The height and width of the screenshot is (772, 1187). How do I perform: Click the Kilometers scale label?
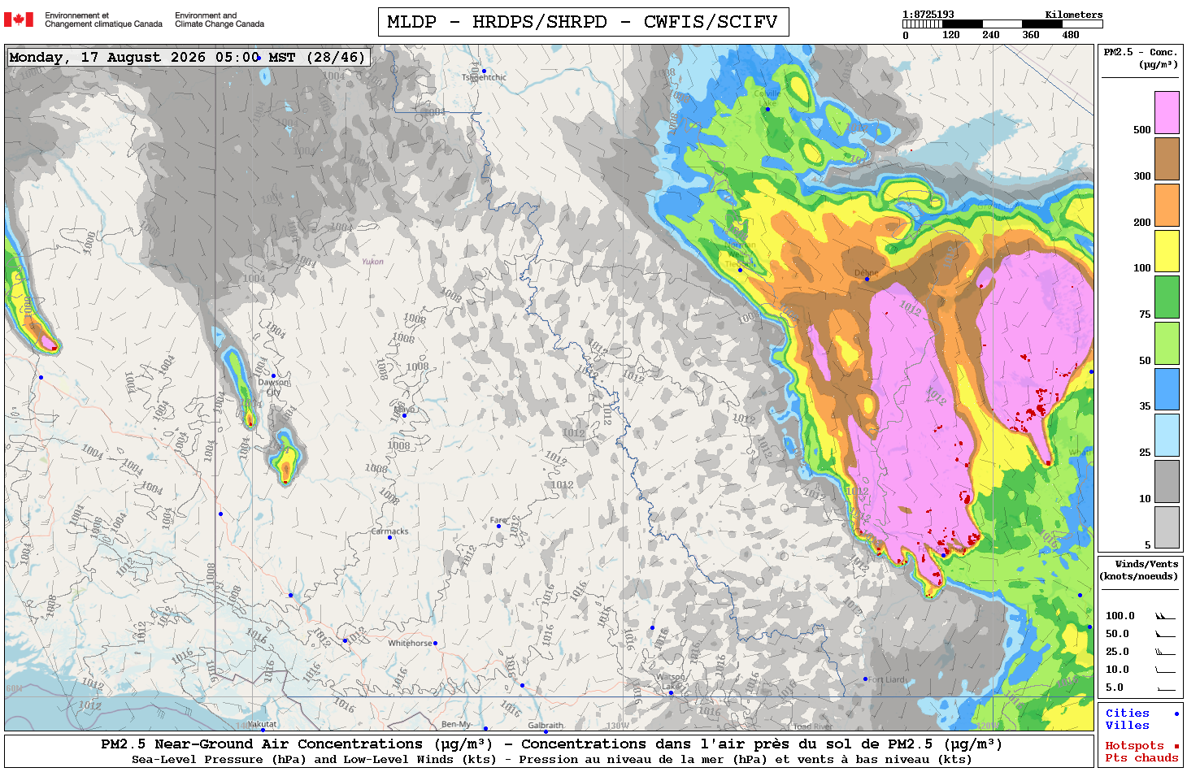tap(1074, 15)
